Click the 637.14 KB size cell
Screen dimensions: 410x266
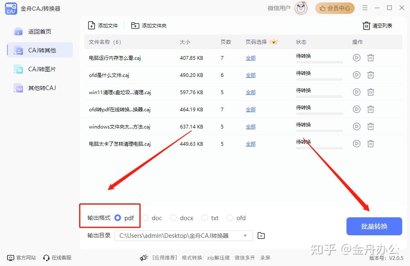click(191, 127)
